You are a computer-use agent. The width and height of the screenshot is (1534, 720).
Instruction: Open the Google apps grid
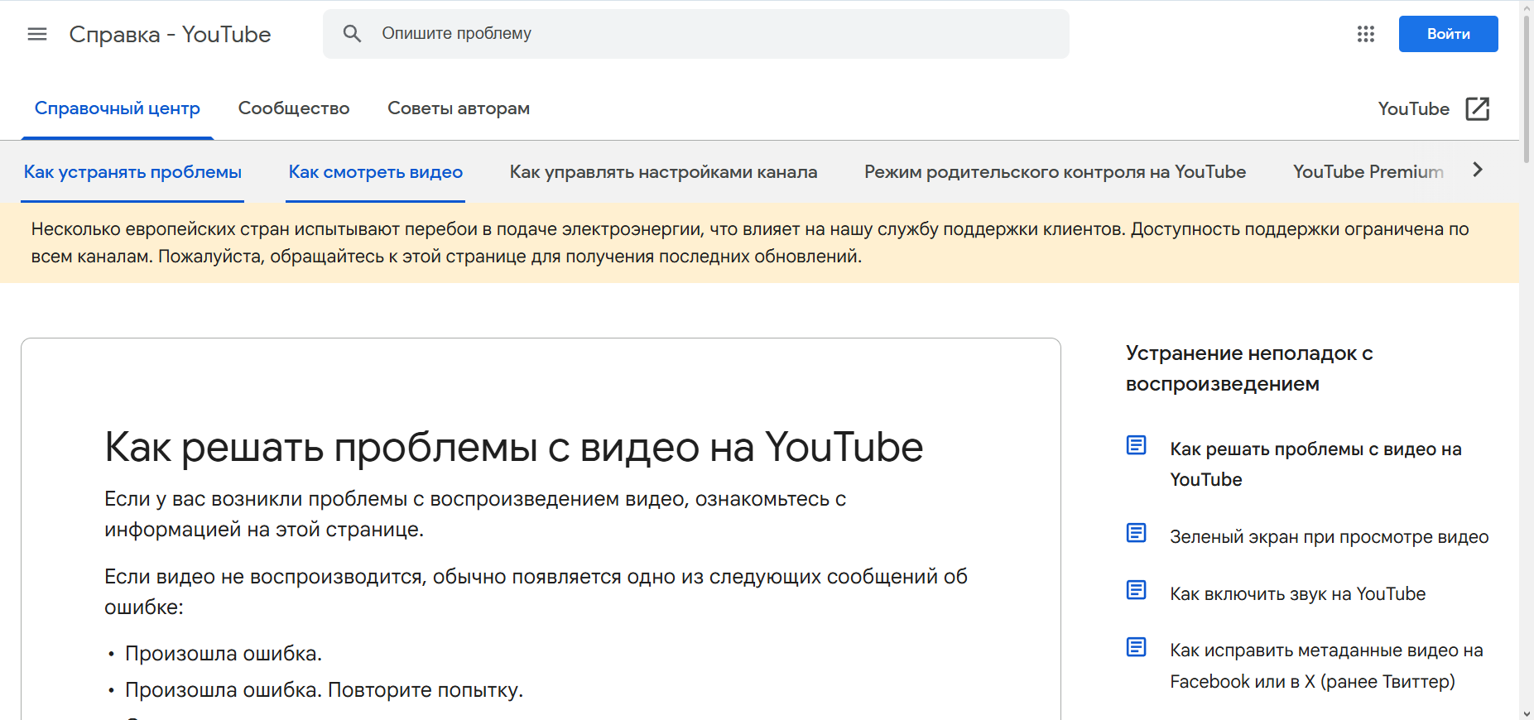coord(1366,34)
